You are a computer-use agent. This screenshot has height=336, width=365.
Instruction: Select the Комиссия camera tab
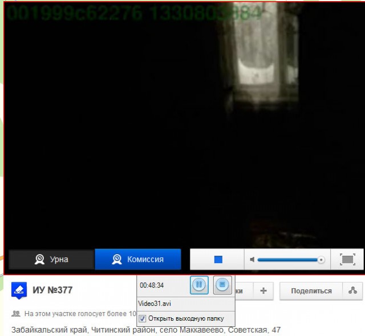(x=138, y=259)
